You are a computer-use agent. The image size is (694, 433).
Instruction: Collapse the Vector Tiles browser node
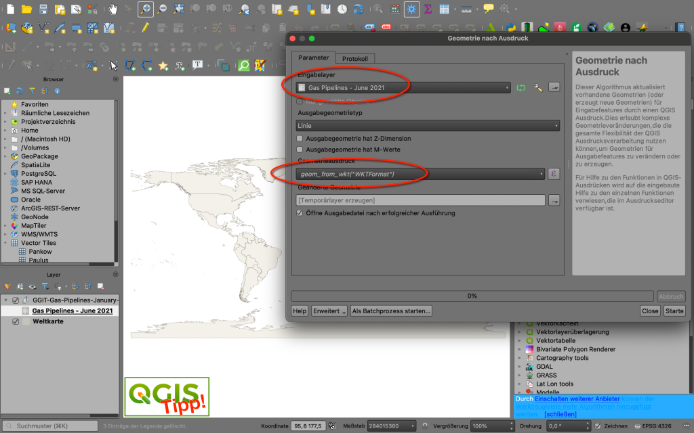pyautogui.click(x=5, y=243)
